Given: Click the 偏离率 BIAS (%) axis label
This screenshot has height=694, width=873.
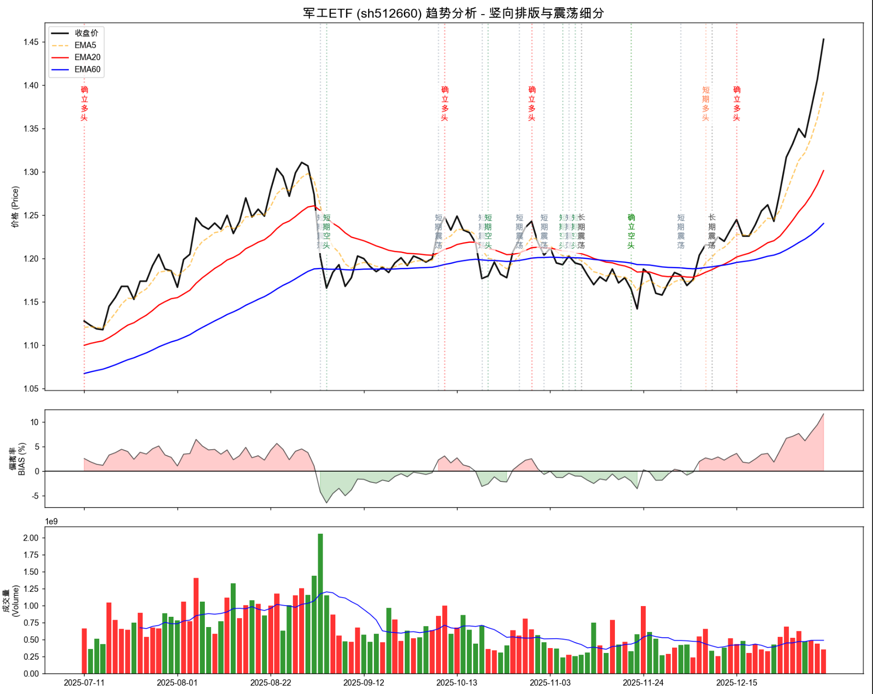Looking at the screenshot, I should 18,459.
